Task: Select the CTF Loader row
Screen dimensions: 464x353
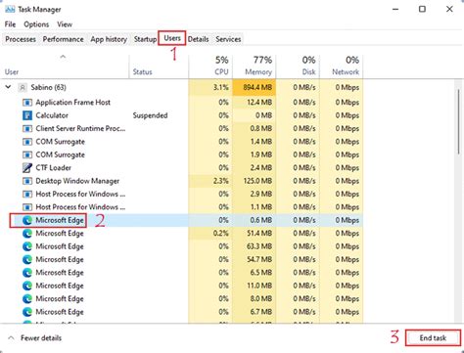Action: (182, 168)
